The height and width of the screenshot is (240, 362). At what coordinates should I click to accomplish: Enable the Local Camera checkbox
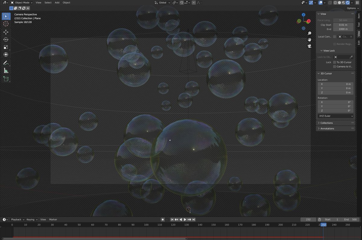334,36
